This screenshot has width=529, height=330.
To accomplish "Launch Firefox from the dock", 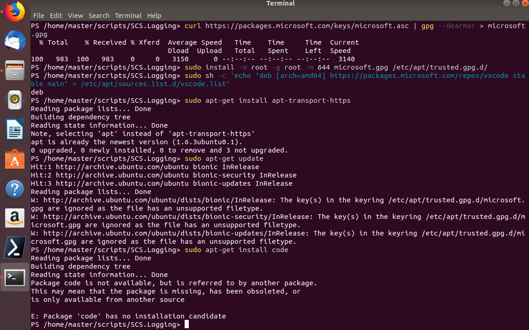I will (x=14, y=12).
